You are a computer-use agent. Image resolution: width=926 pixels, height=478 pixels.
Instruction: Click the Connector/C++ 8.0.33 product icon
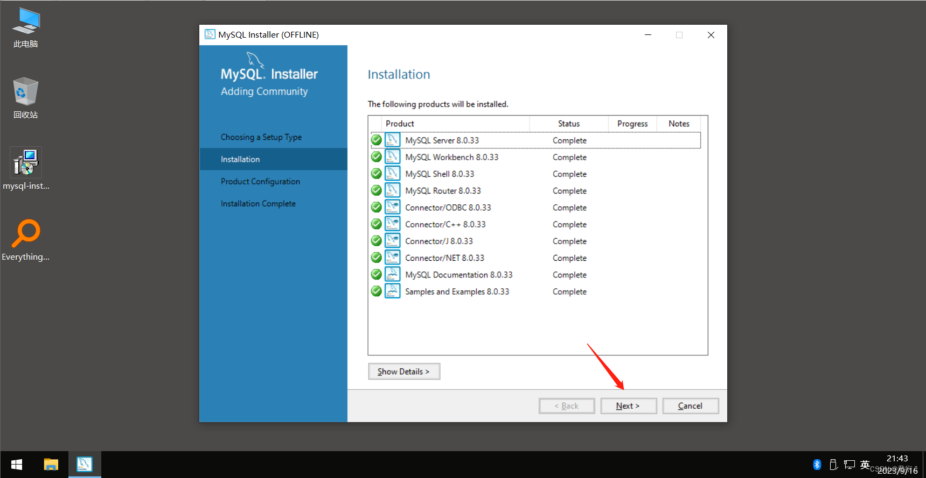pyautogui.click(x=392, y=224)
